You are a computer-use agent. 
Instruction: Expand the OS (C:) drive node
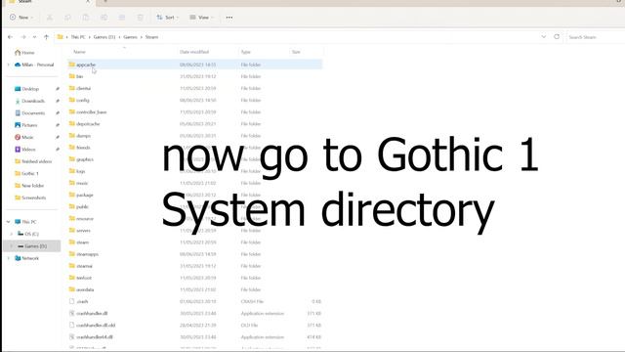(x=12, y=234)
